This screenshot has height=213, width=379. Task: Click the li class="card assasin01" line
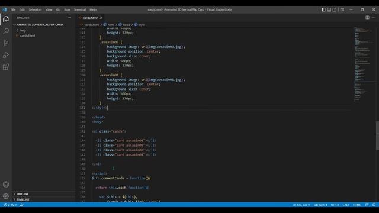[126, 141]
